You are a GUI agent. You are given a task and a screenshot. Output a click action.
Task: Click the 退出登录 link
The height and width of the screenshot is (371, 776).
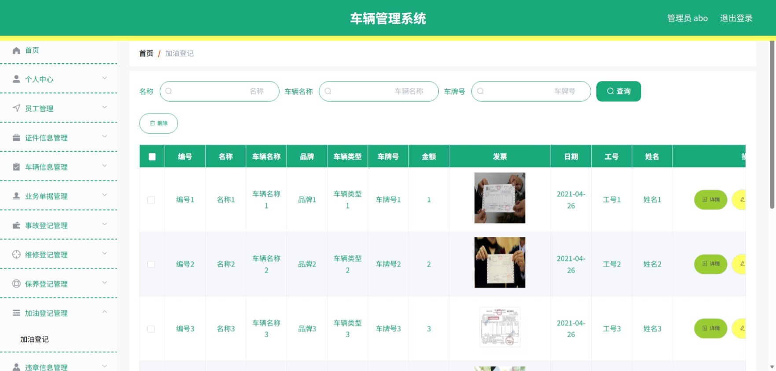[736, 18]
